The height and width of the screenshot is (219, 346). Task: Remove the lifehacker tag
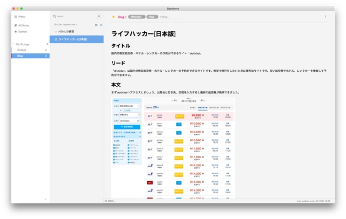point(144,17)
